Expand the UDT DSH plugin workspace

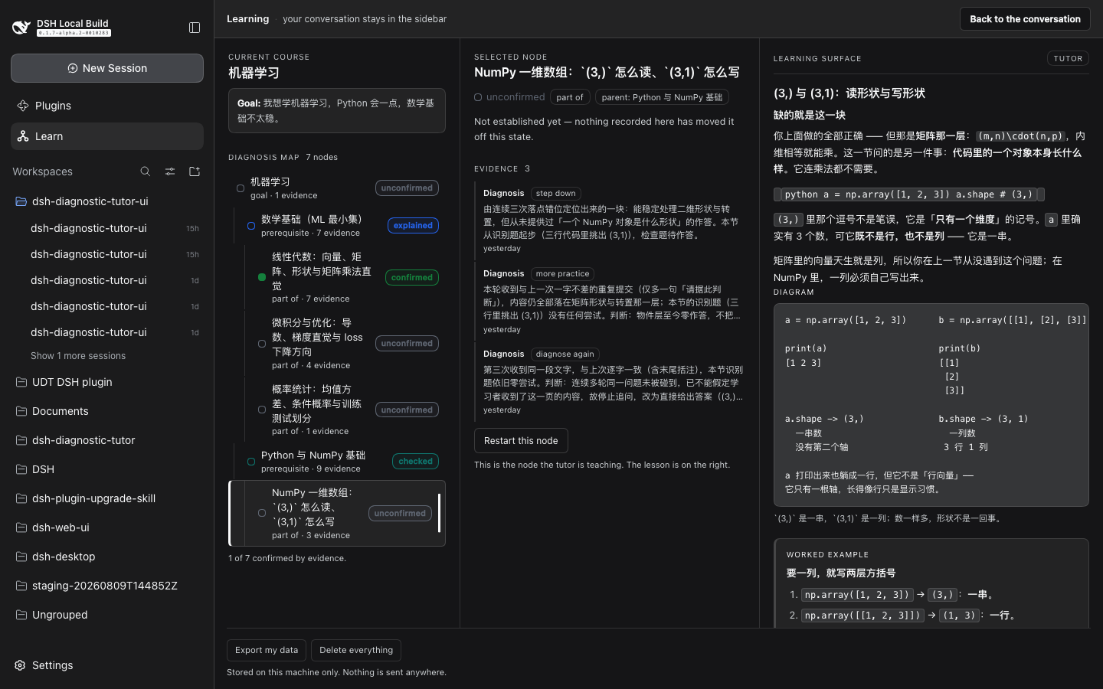pyautogui.click(x=107, y=382)
